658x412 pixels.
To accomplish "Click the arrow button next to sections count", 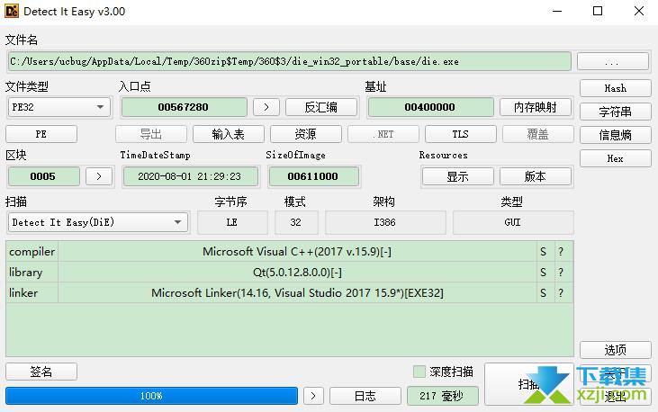I will click(x=99, y=176).
